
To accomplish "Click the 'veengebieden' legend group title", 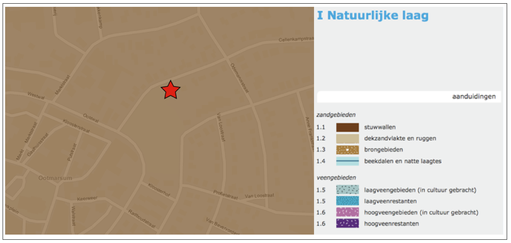I will pyautogui.click(x=336, y=178).
